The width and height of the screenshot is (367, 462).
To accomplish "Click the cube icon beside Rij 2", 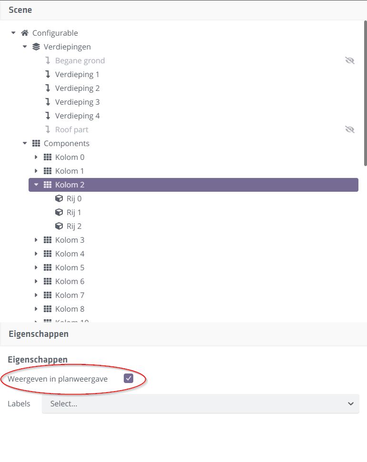I will (x=59, y=226).
